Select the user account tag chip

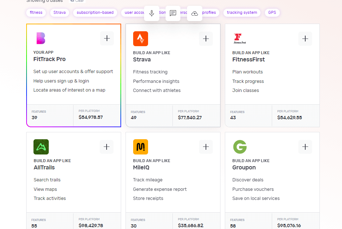pyautogui.click(x=133, y=13)
